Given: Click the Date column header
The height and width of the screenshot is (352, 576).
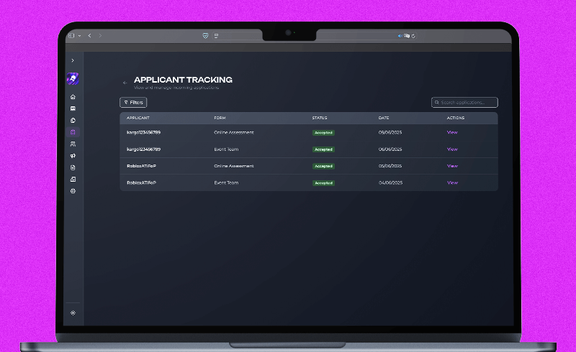Looking at the screenshot, I should click(384, 118).
